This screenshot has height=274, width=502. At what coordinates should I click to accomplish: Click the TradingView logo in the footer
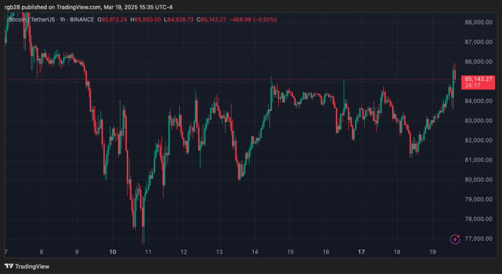[27, 266]
